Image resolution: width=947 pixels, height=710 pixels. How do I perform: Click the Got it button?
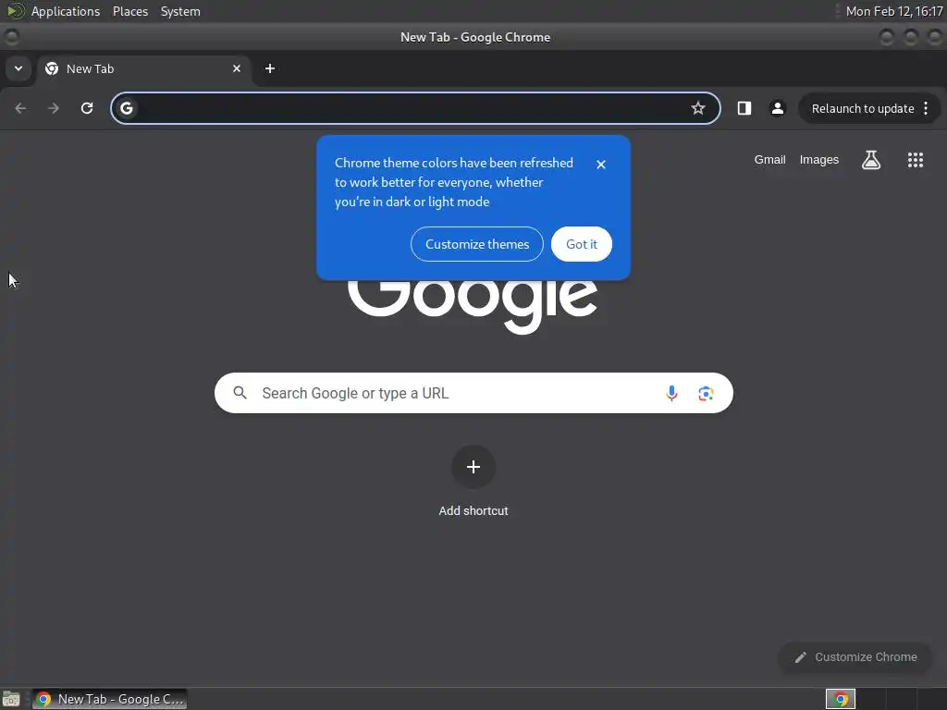point(581,244)
